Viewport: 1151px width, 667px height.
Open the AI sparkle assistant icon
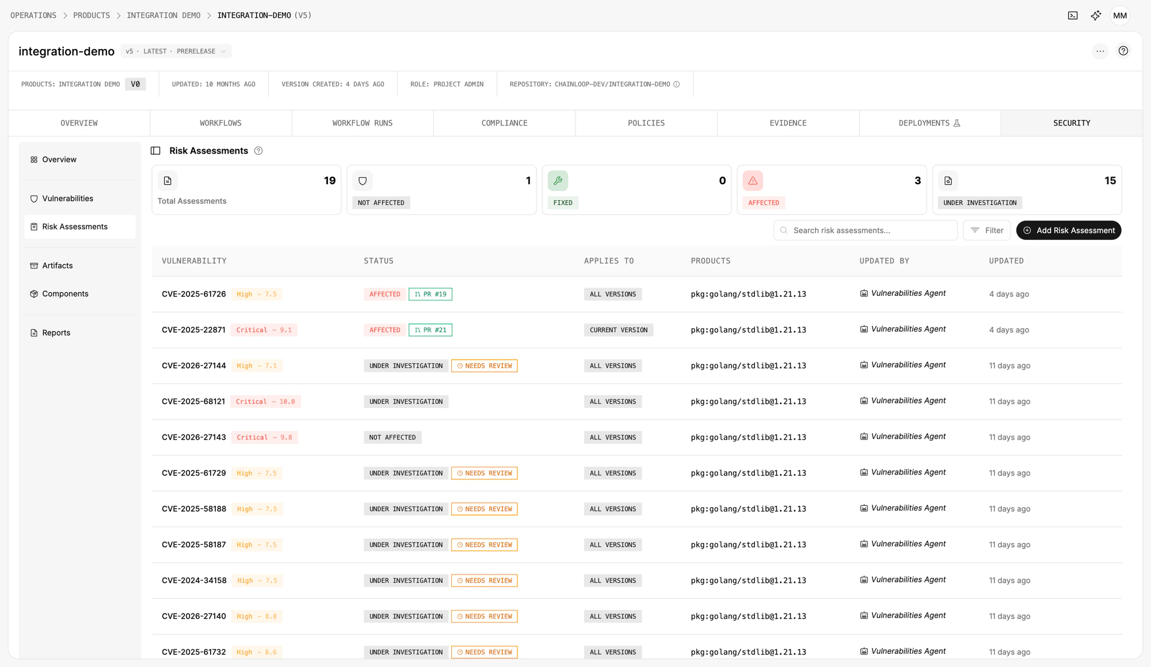coord(1096,16)
